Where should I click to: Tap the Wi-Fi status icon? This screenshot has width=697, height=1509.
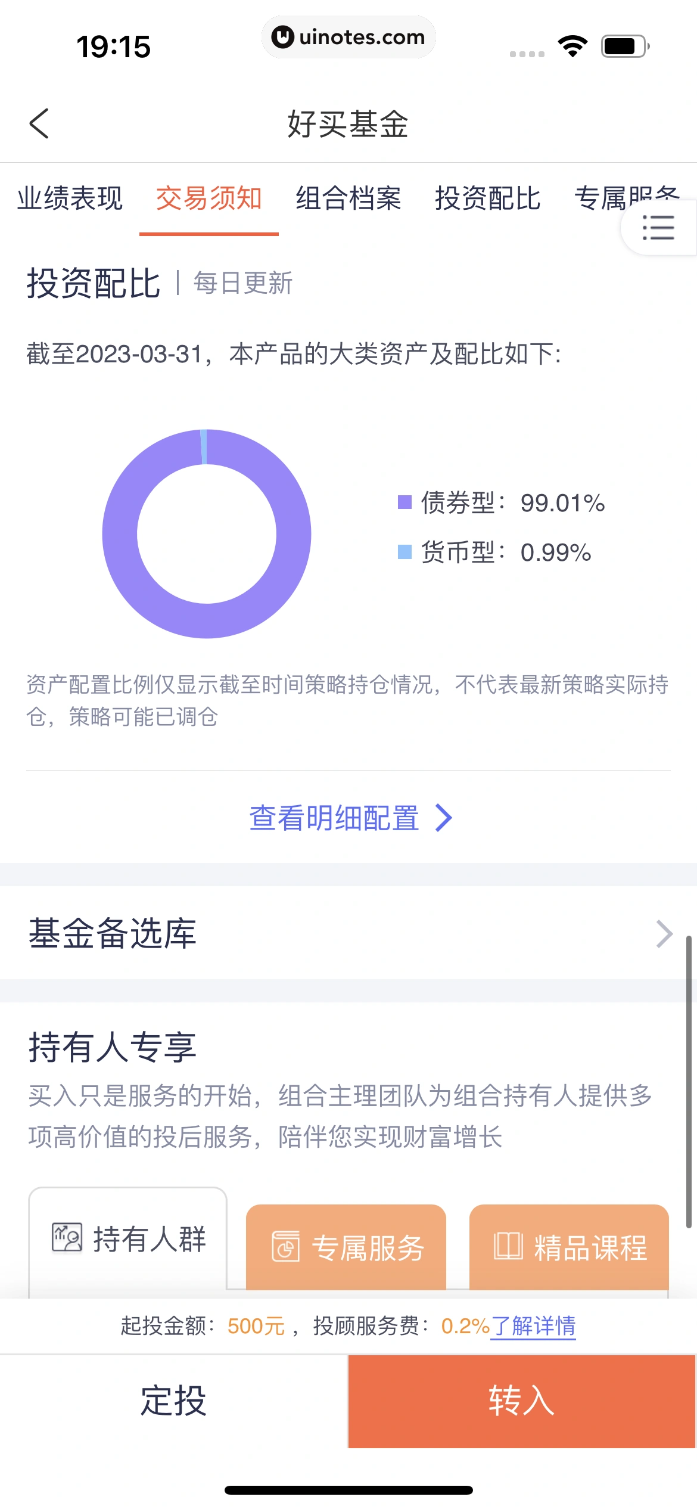pos(572,46)
